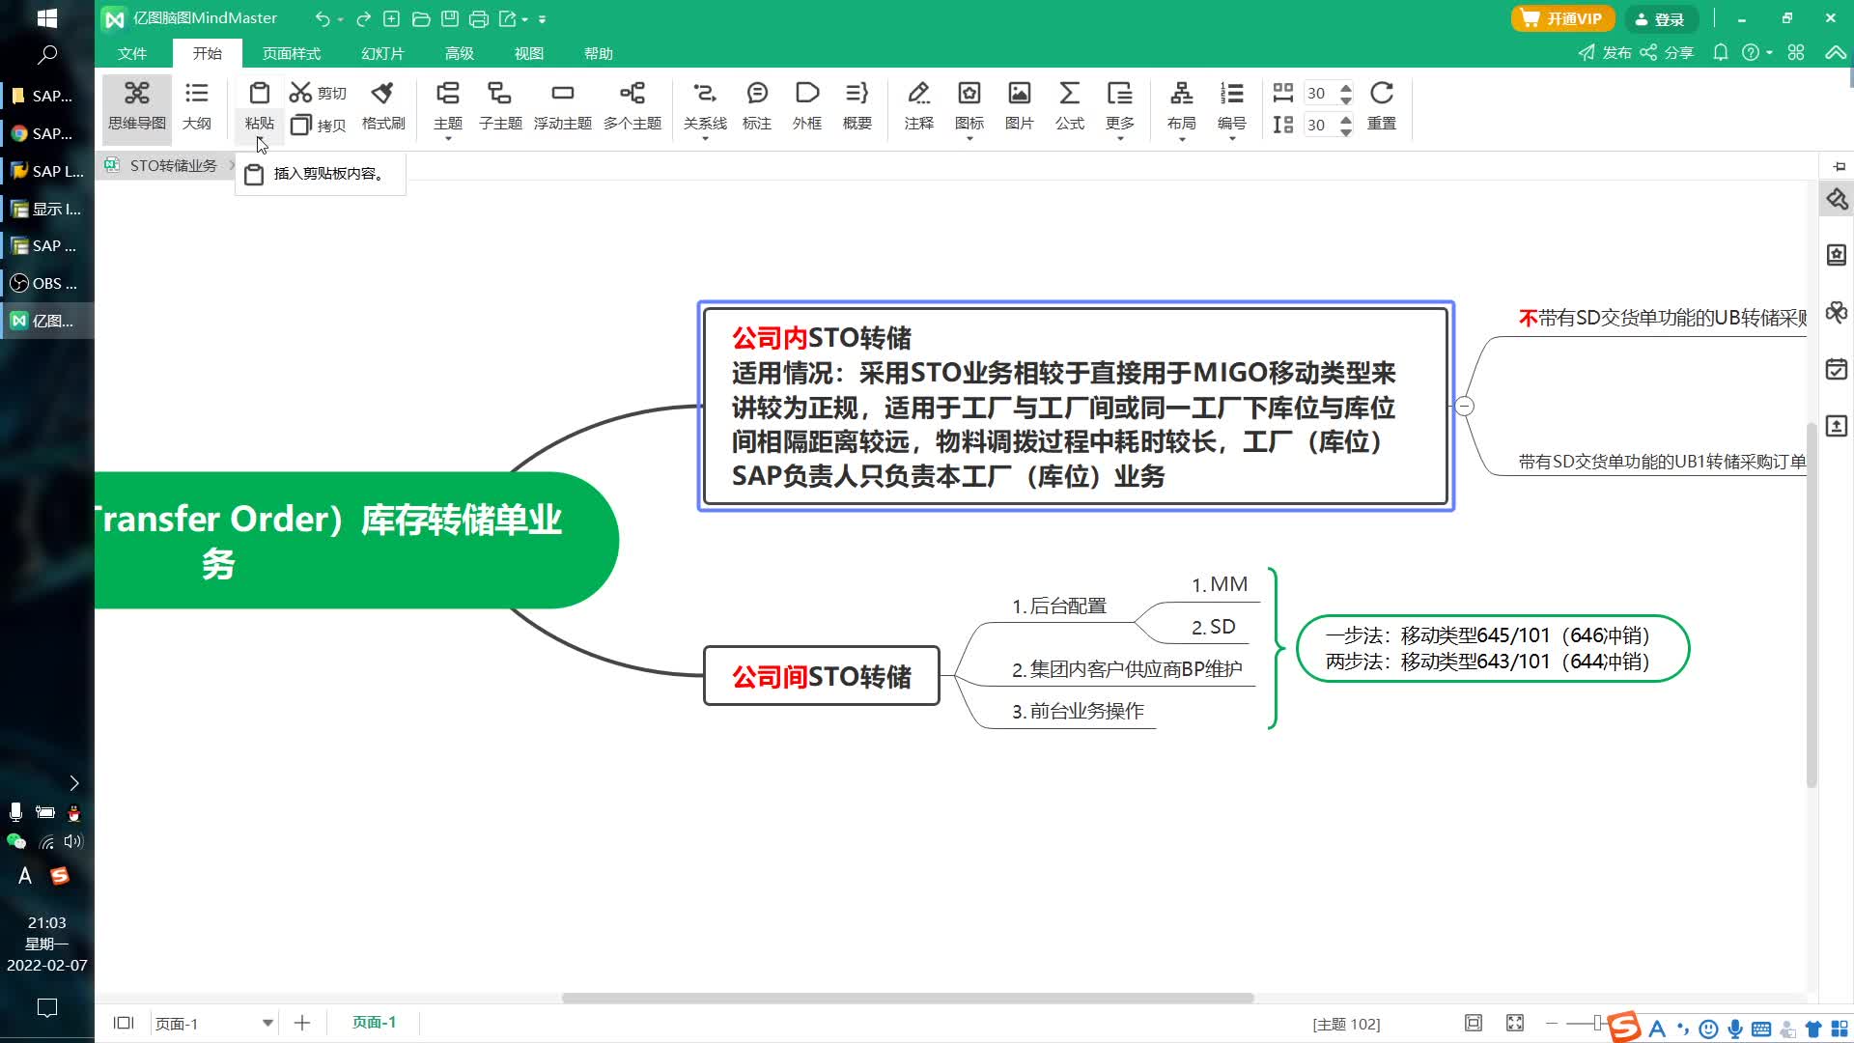Select the 页面-1 page tab
Screen dimensions: 1854x1043
click(374, 1022)
